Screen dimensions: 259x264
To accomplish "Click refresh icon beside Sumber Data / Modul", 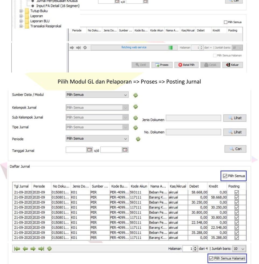I will [x=136, y=95].
